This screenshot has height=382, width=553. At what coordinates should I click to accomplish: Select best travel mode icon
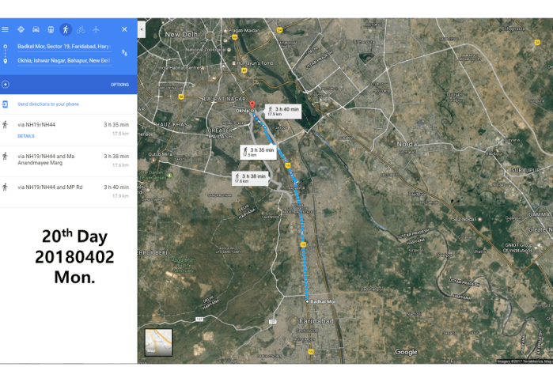[21, 29]
